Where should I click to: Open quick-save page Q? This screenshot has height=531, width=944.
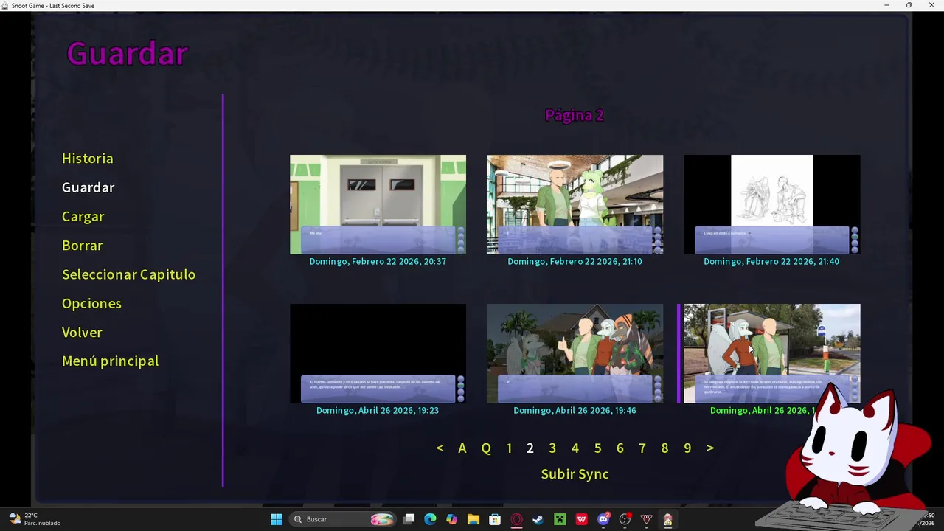click(486, 448)
